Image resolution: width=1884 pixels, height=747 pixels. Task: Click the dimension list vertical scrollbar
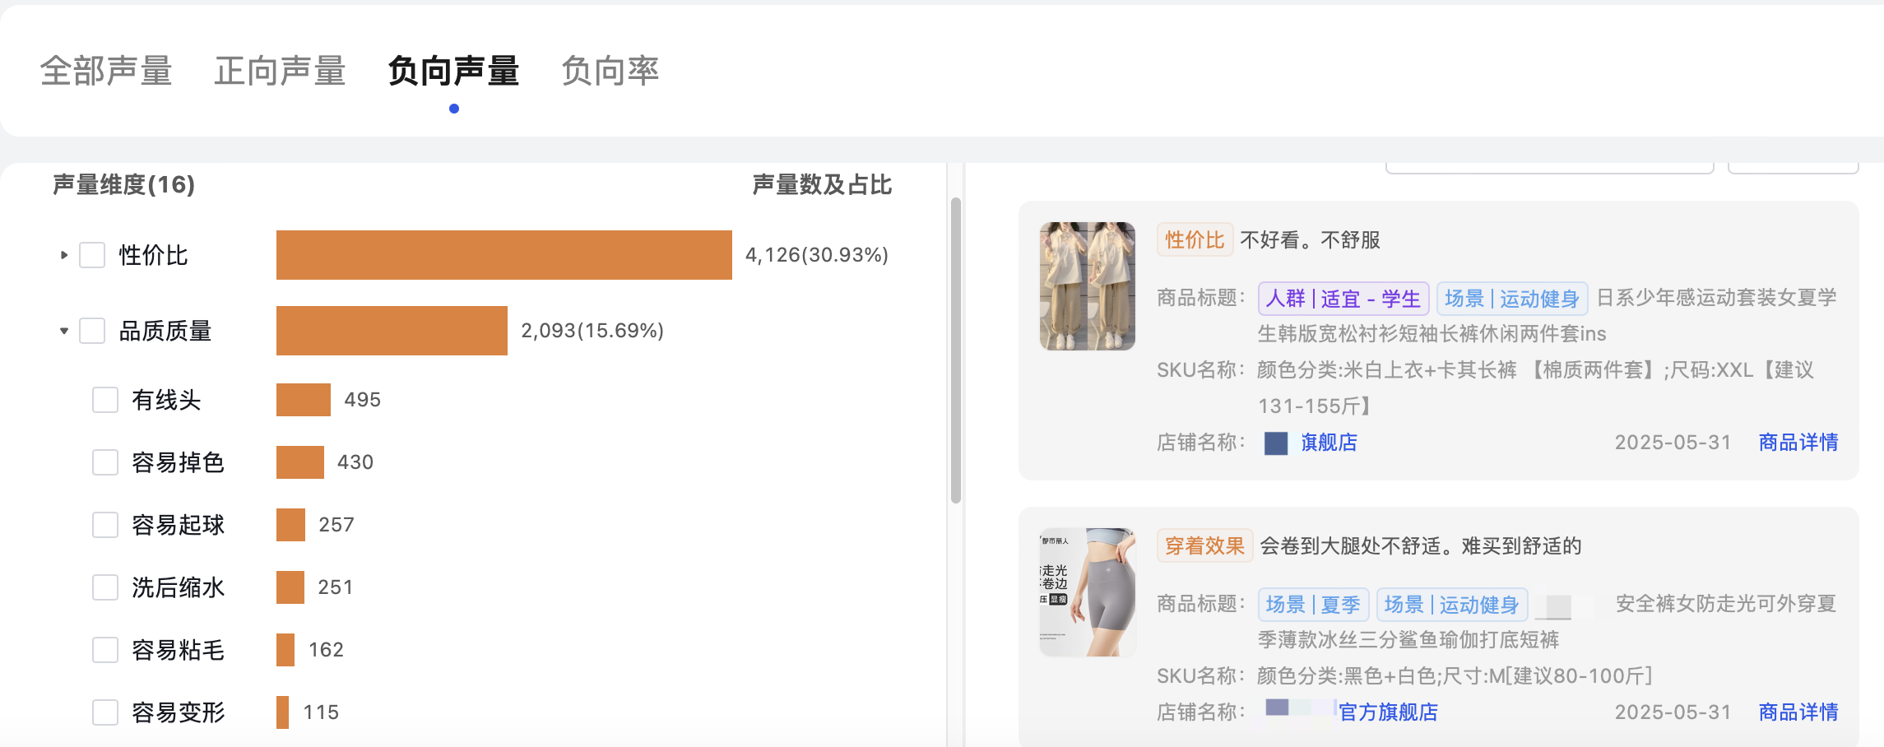[956, 350]
